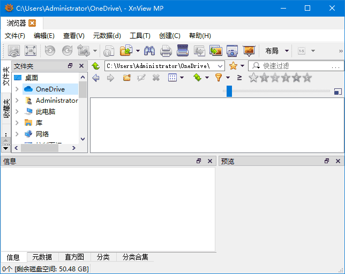Click the thumbnail size slider handle

(x=229, y=92)
